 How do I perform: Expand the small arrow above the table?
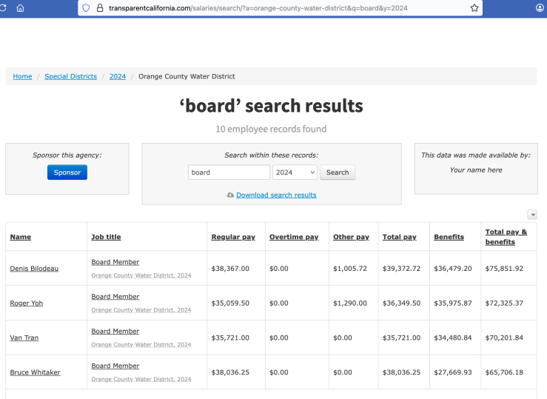click(x=531, y=215)
